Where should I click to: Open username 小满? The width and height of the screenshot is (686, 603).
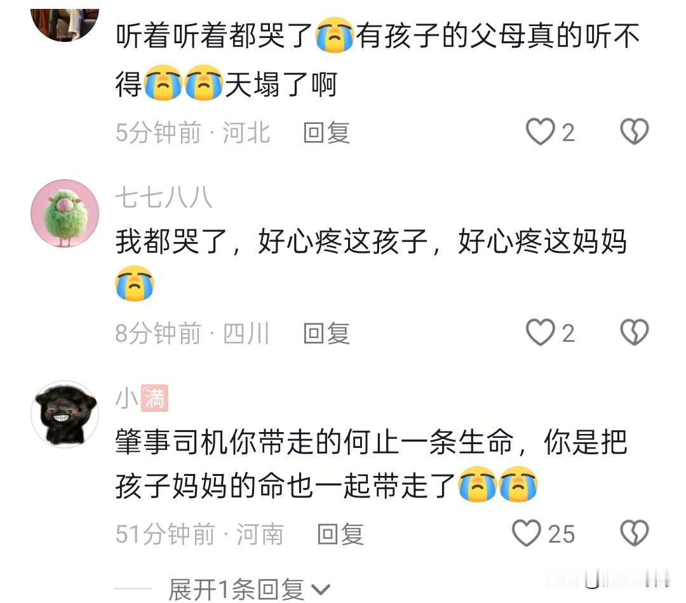click(x=142, y=398)
